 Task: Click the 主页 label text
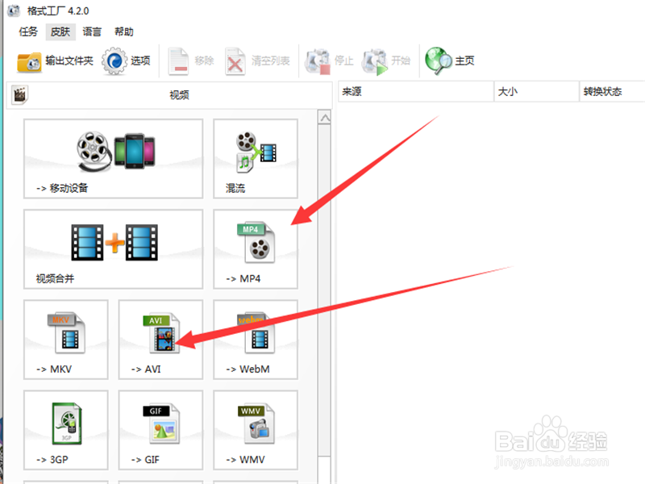pos(464,61)
